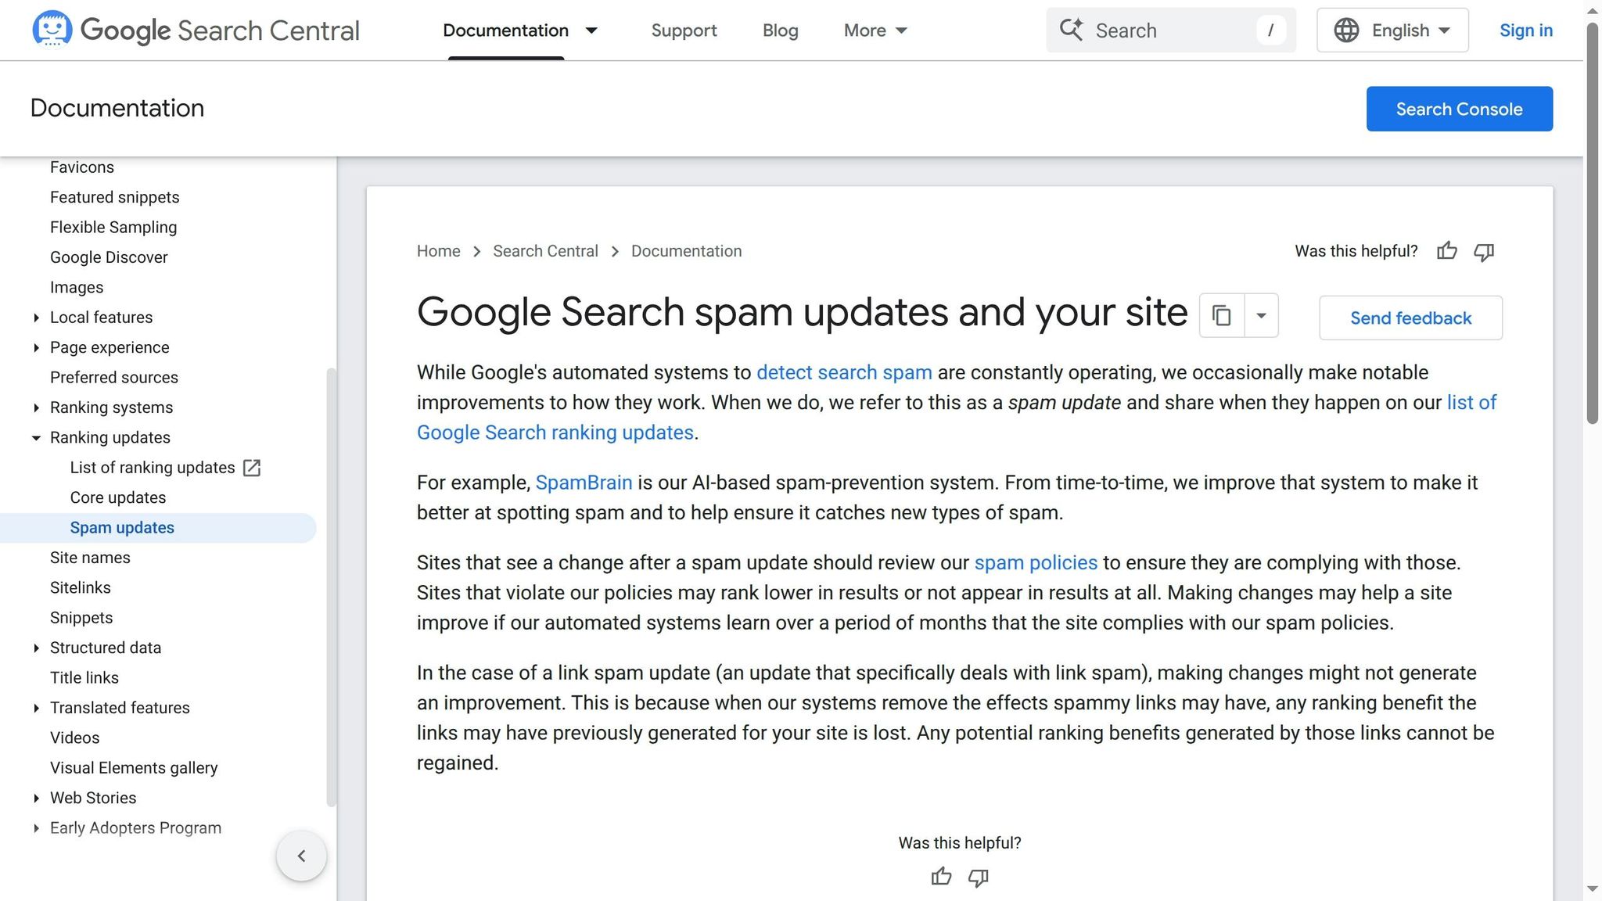
Task: Expand Page experience section
Action: coord(36,347)
